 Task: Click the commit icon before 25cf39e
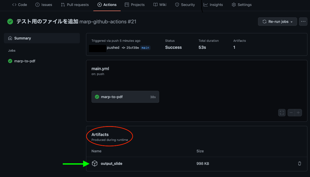[123, 48]
